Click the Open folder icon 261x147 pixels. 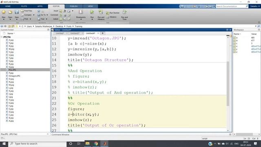[x=10, y=12]
